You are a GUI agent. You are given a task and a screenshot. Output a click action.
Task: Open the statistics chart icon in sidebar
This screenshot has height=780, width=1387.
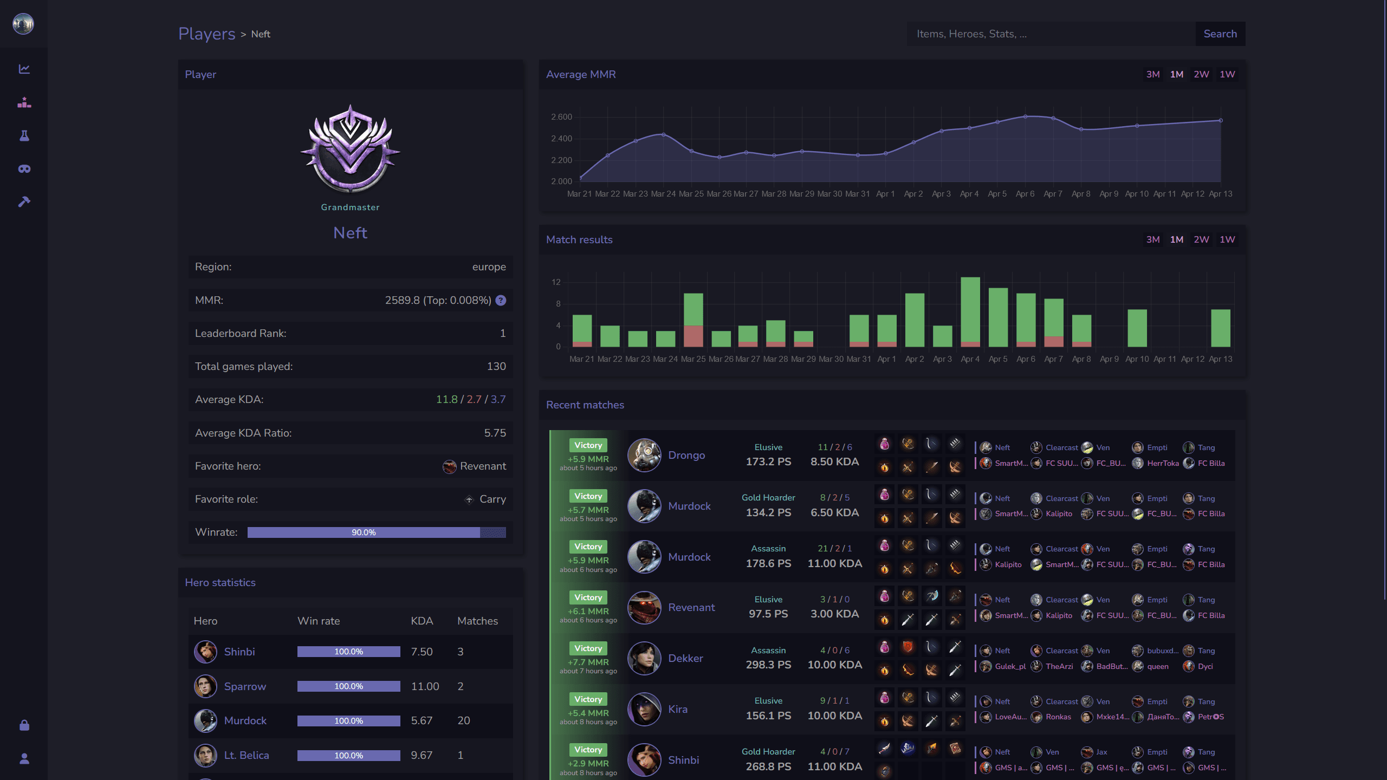click(x=24, y=69)
